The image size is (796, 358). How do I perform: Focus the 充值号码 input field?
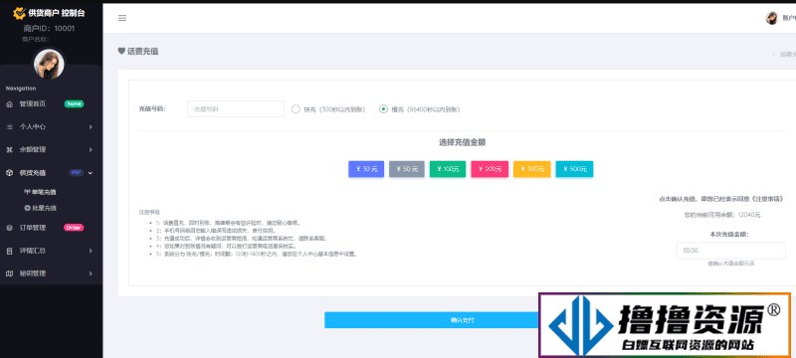[x=236, y=109]
